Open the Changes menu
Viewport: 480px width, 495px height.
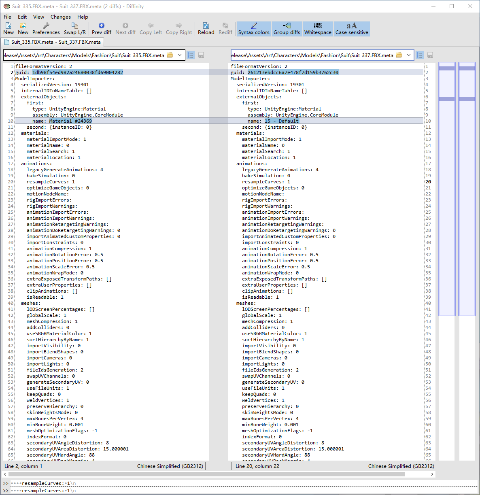(x=61, y=17)
